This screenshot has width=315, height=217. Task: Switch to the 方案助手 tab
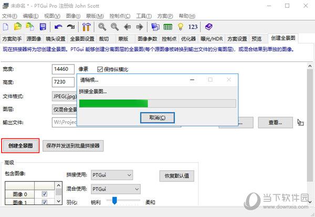point(12,39)
